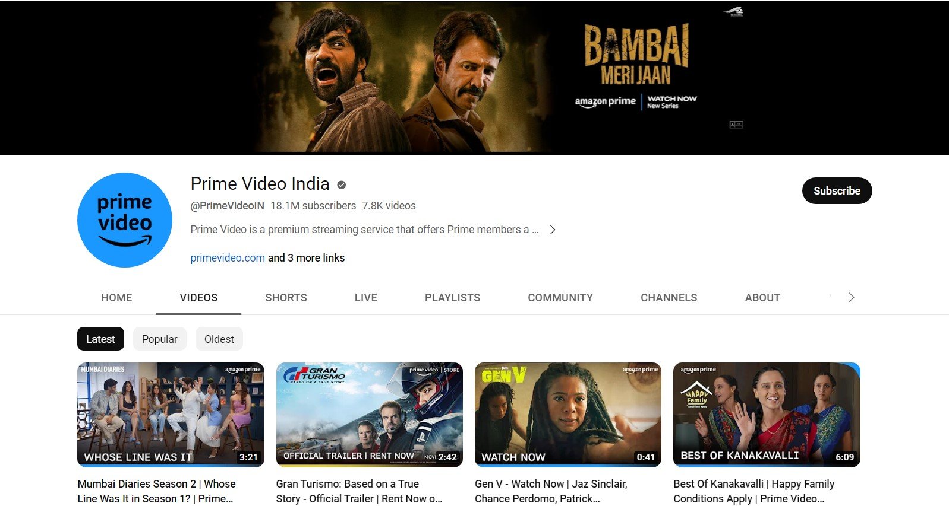Image resolution: width=949 pixels, height=506 pixels.
Task: Select the Latest filter chip
Action: pyautogui.click(x=100, y=339)
